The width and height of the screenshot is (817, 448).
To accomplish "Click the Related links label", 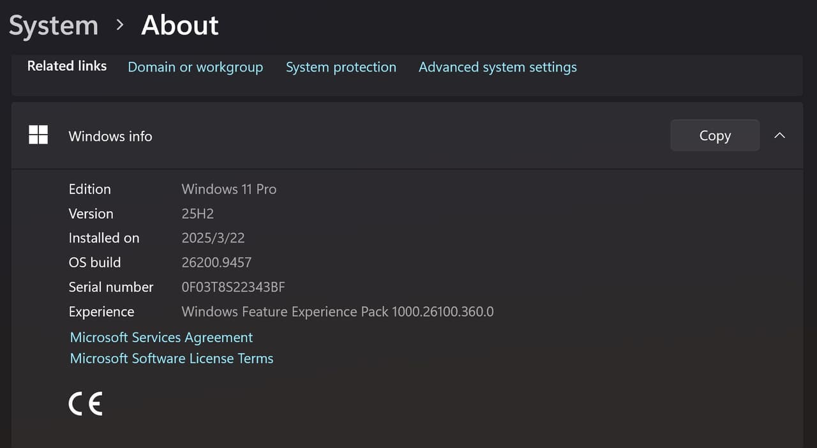I will pyautogui.click(x=67, y=66).
